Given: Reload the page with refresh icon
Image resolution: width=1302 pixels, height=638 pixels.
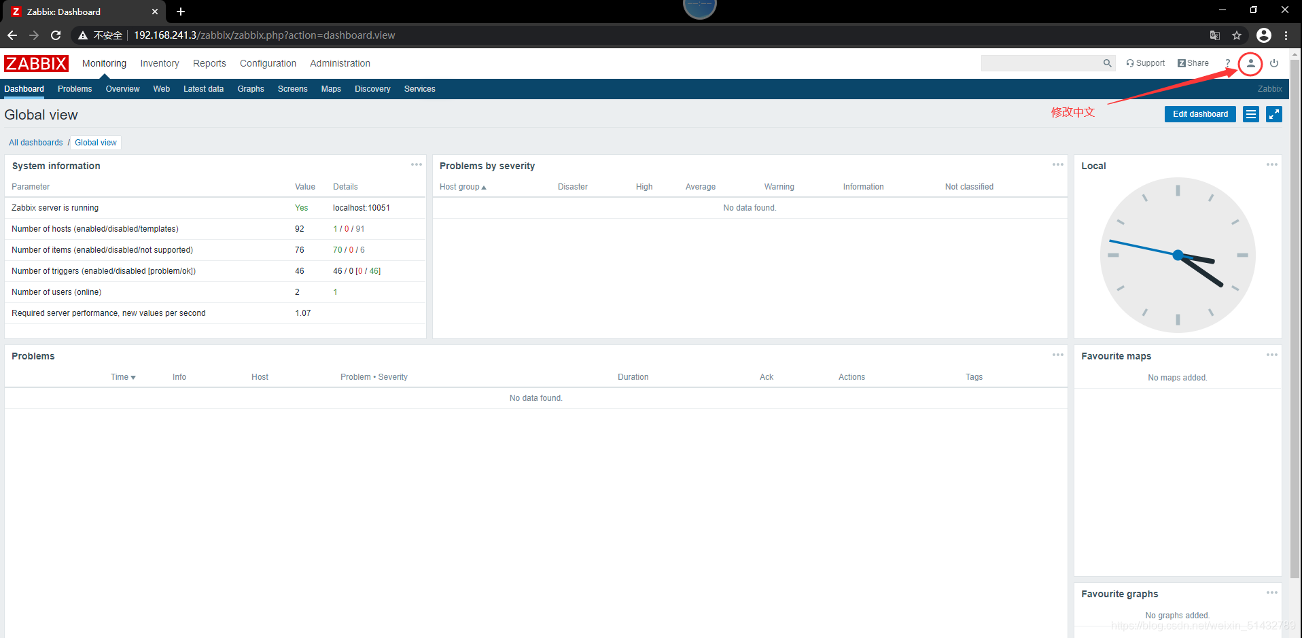Looking at the screenshot, I should 56,35.
